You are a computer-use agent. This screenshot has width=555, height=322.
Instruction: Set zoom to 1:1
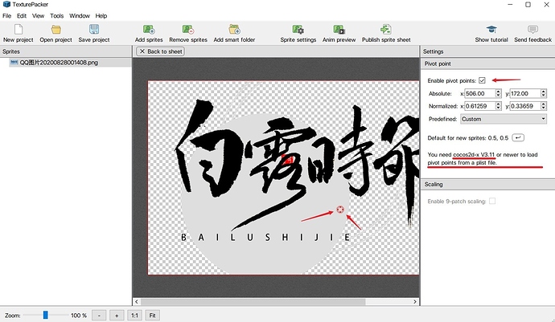pos(134,316)
